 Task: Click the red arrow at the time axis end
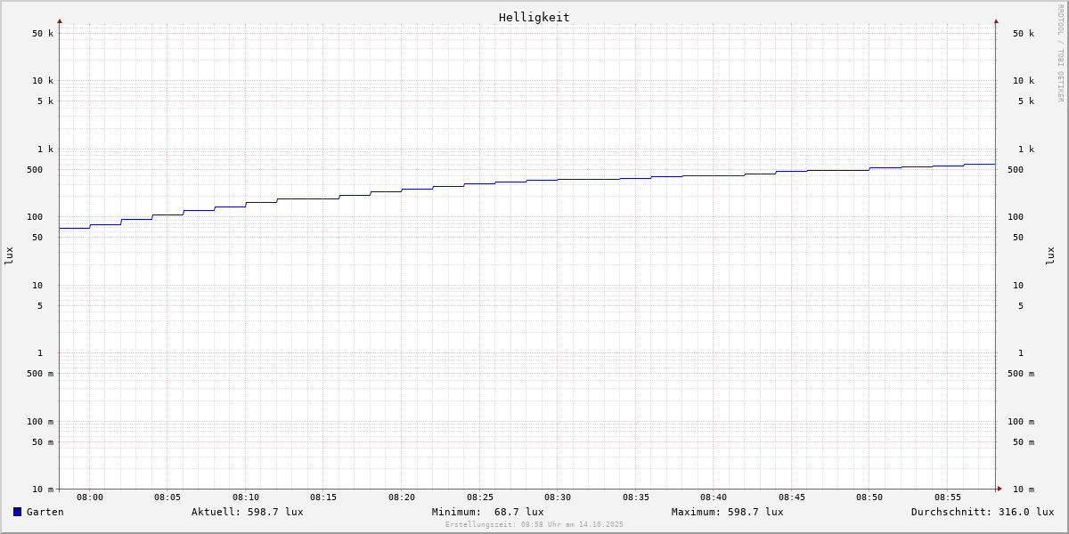point(1000,489)
